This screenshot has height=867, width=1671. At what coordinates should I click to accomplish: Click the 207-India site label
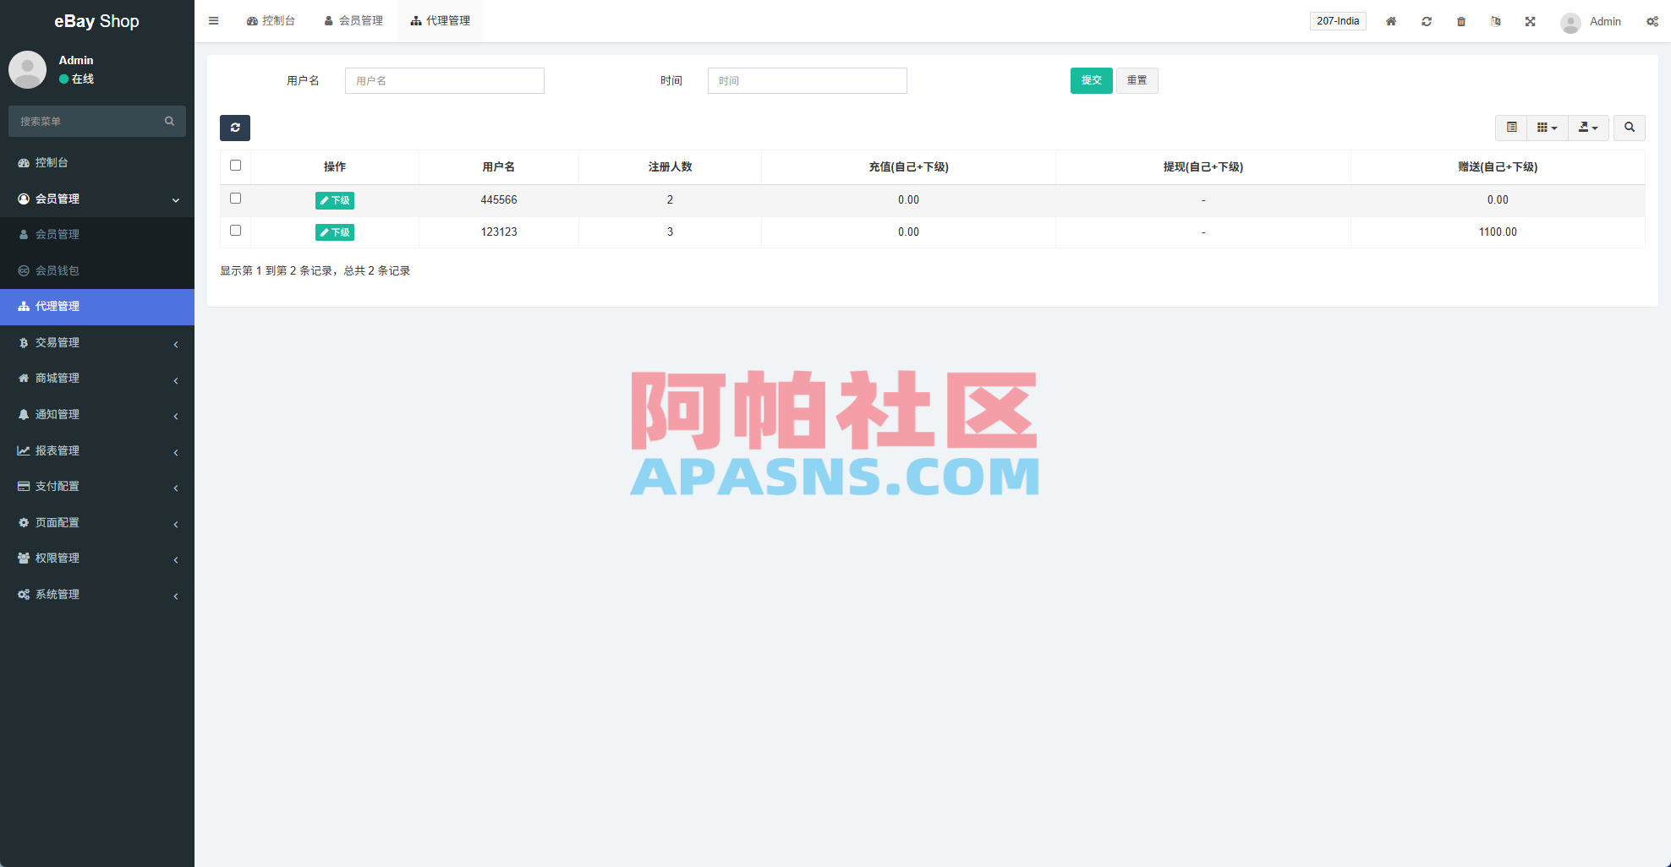coord(1338,21)
